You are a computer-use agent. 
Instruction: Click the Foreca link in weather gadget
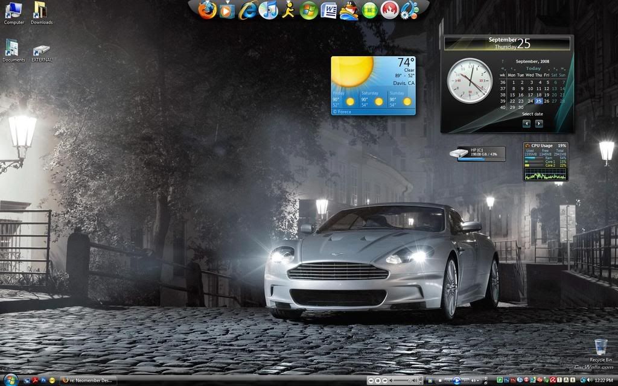[x=343, y=112]
